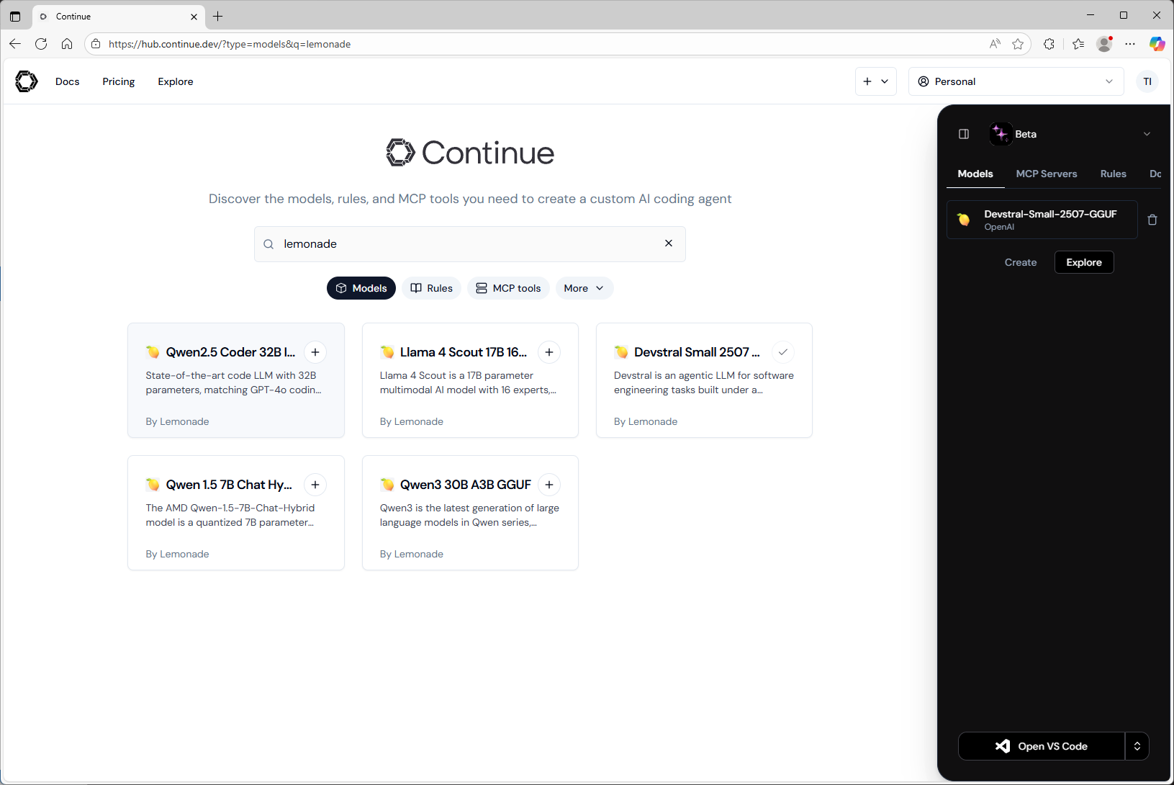Add Qwen3 30B A3B GGUF model
This screenshot has width=1174, height=785.
(549, 485)
